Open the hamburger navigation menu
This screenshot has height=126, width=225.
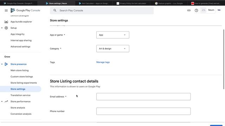coord(6,10)
